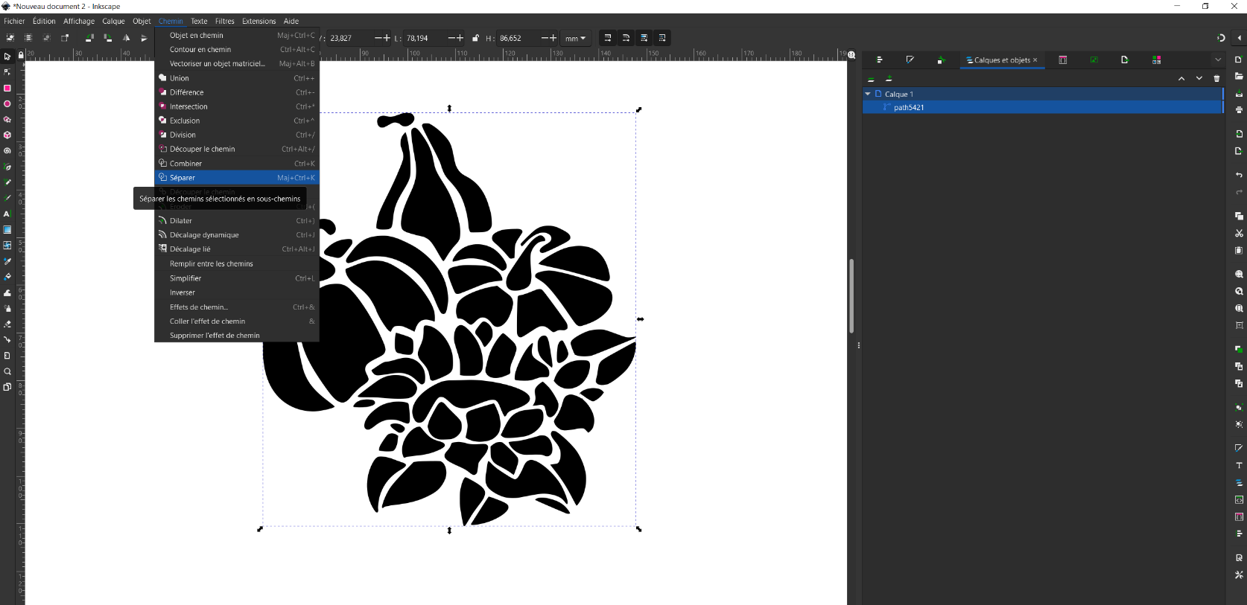
Task: Click the delete layer trash icon
Action: pyautogui.click(x=1217, y=78)
